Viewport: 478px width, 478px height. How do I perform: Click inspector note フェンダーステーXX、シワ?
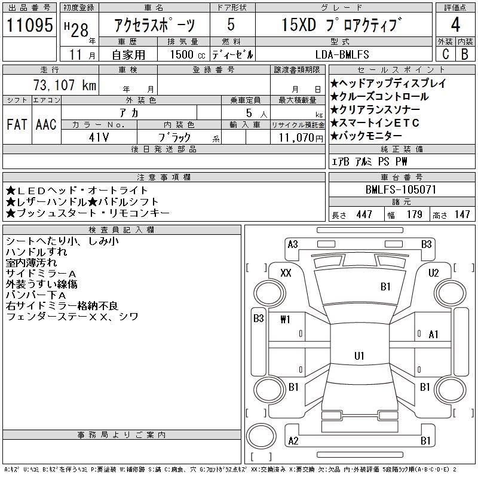(72, 317)
